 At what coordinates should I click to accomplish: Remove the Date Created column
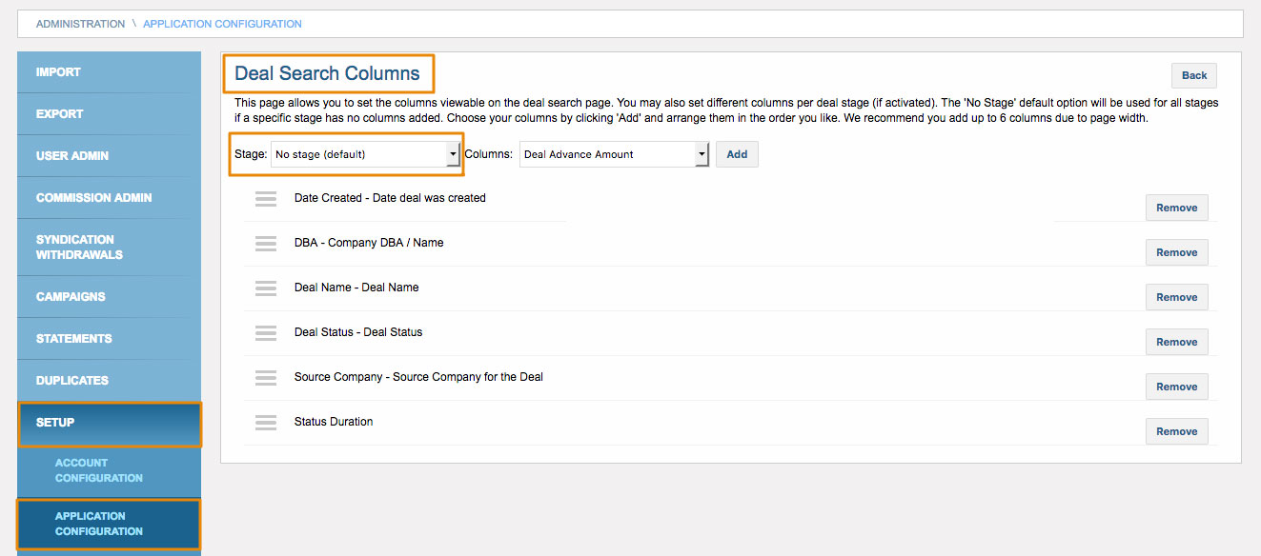coord(1177,208)
